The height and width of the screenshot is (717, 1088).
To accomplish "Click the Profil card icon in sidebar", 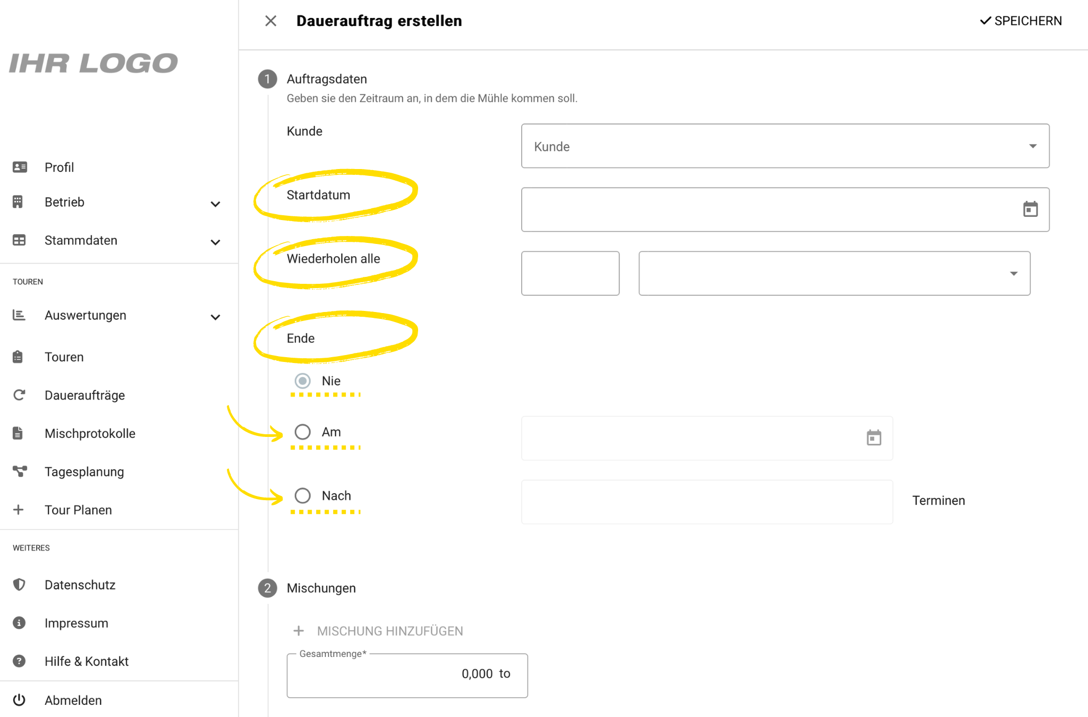I will coord(20,167).
